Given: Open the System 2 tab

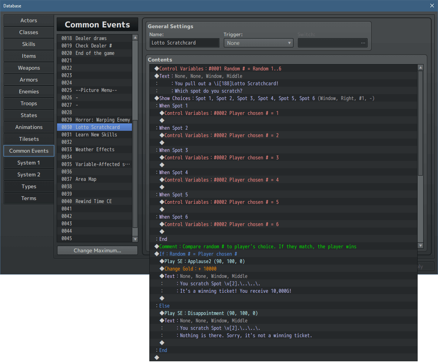Looking at the screenshot, I should (x=29, y=175).
